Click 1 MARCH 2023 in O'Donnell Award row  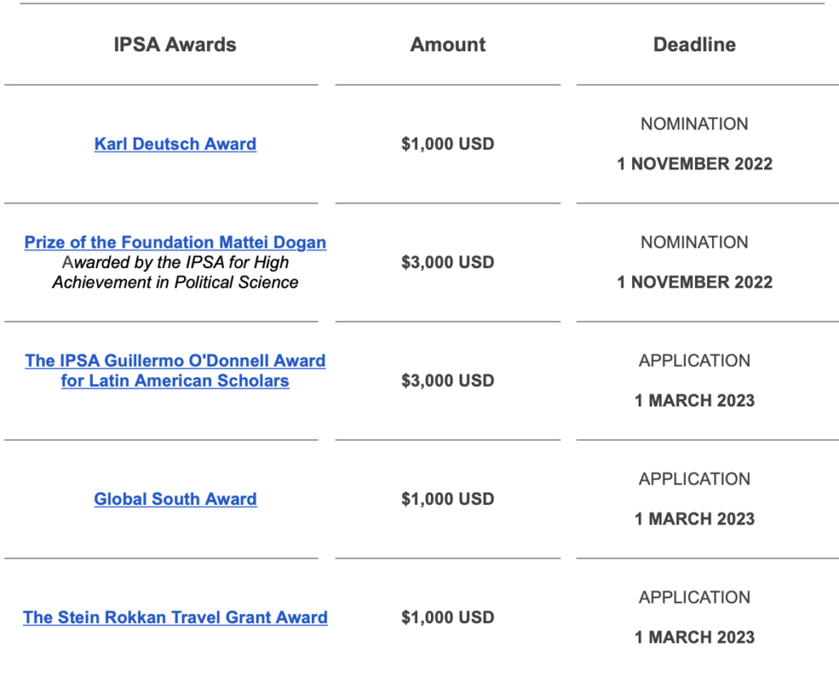click(695, 400)
